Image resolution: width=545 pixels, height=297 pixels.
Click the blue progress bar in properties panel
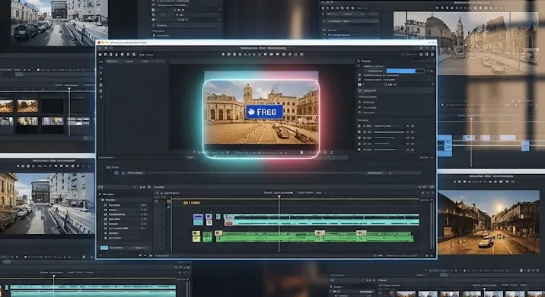[x=400, y=71]
